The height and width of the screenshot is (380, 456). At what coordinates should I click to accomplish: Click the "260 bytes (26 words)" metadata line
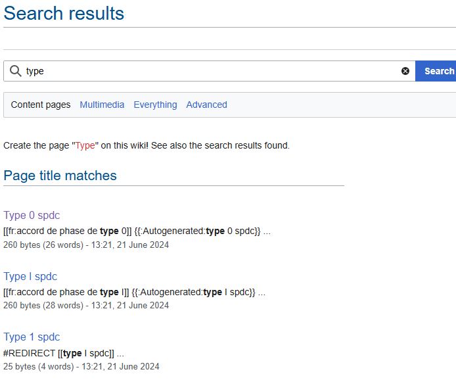(86, 245)
